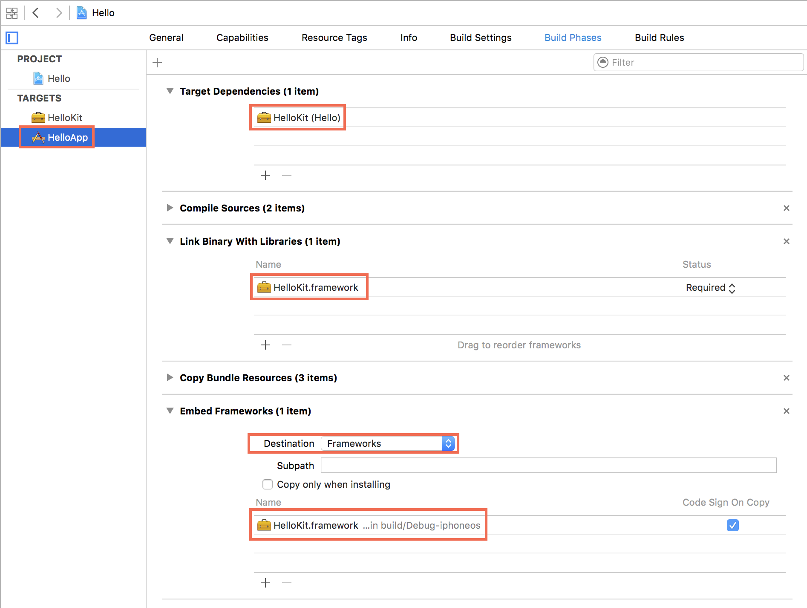Remove embedded framework with minus
The width and height of the screenshot is (807, 608).
(287, 583)
